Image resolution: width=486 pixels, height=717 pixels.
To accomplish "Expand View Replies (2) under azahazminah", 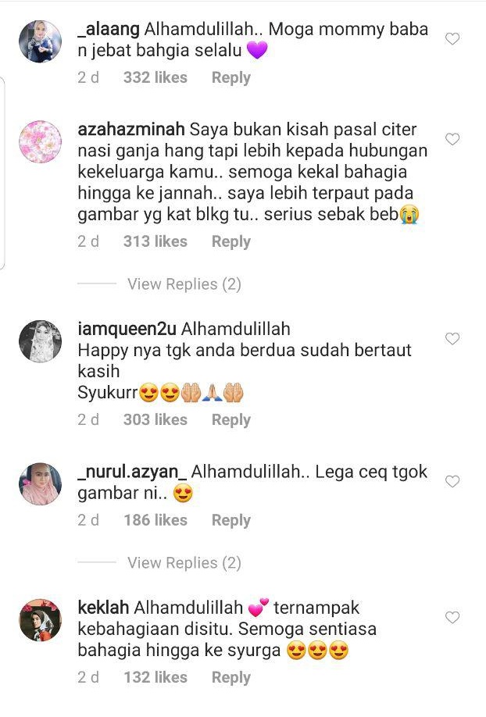I will pyautogui.click(x=184, y=284).
